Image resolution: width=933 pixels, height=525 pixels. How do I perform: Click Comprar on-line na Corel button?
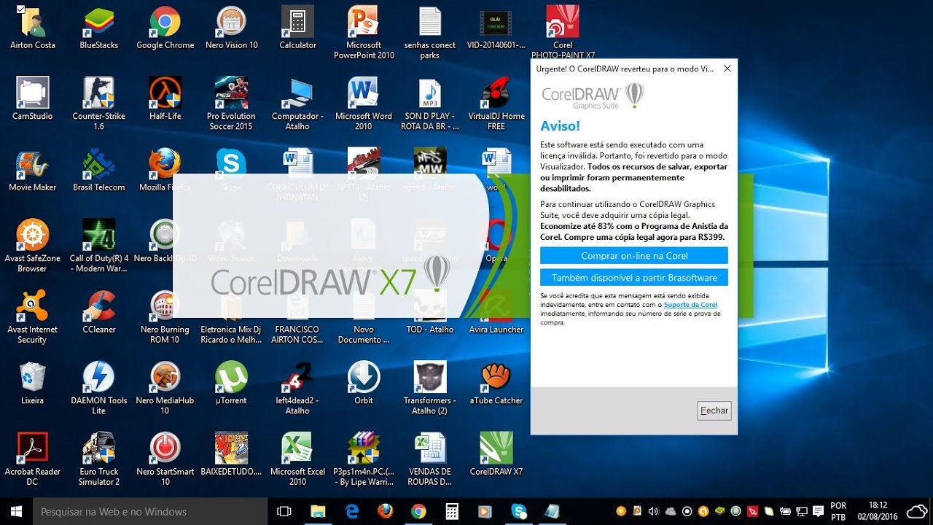click(634, 256)
